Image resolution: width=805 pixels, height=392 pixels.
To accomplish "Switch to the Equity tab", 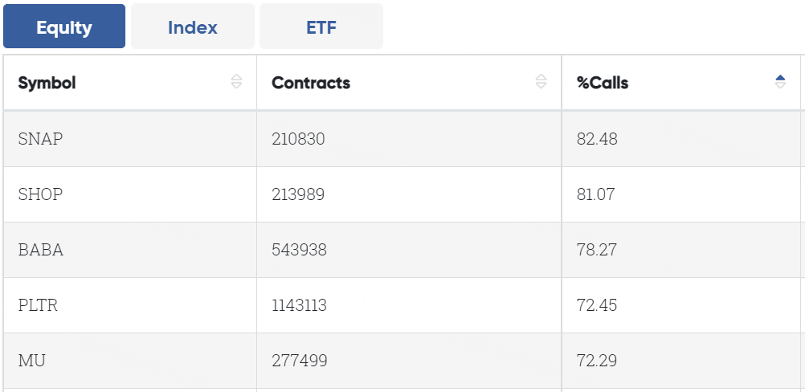I will click(64, 27).
